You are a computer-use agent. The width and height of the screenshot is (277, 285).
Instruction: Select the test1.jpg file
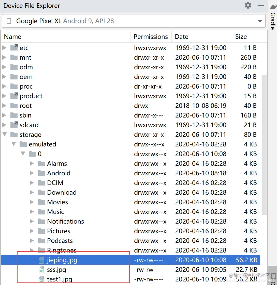coord(60,279)
